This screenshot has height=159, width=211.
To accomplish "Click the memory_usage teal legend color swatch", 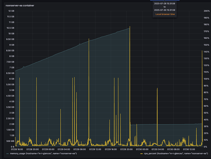I will (x=8, y=154).
